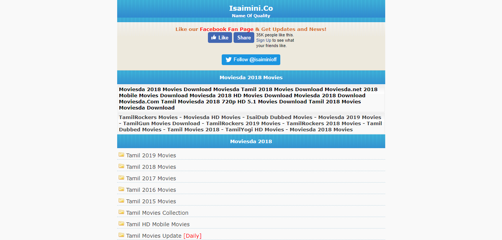Open Tamil 2015 Movies folder
The height and width of the screenshot is (240, 502).
[x=151, y=201]
